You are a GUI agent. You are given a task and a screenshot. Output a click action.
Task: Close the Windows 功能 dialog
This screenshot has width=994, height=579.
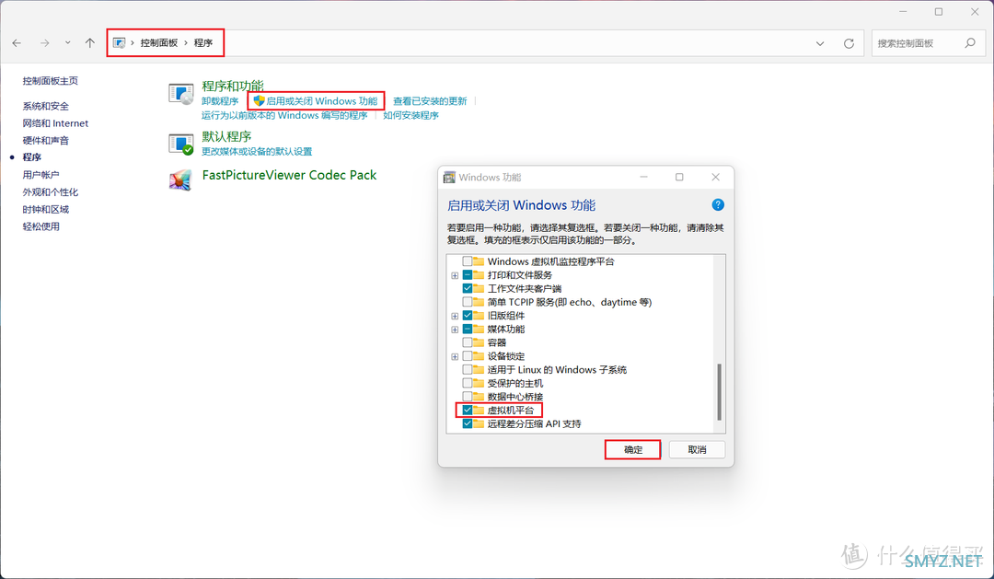point(716,177)
